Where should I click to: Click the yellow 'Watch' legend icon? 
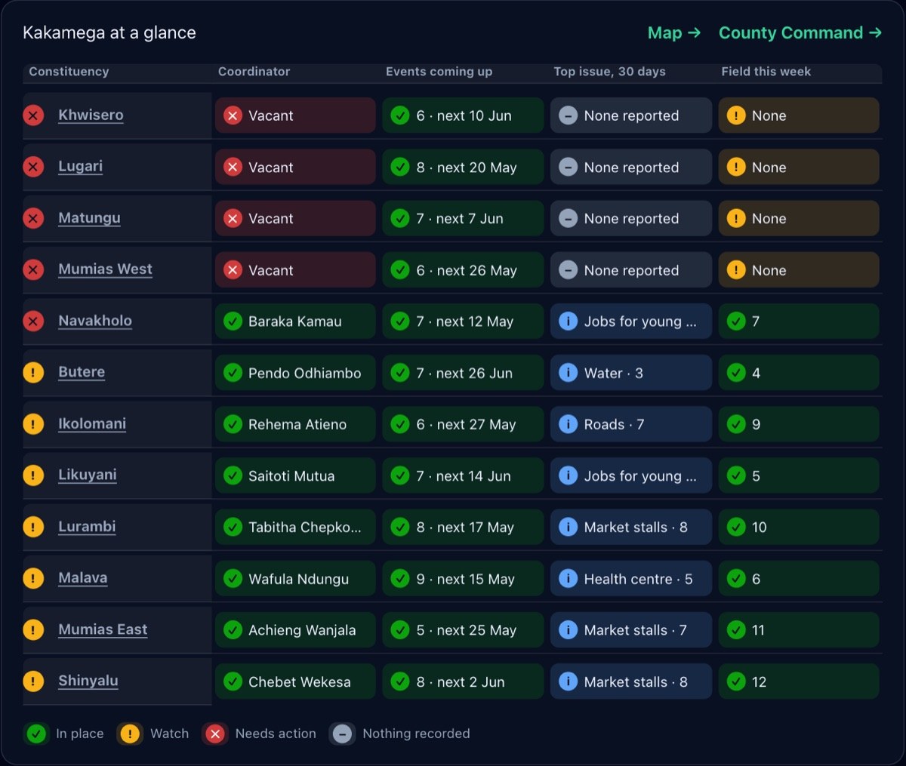130,734
